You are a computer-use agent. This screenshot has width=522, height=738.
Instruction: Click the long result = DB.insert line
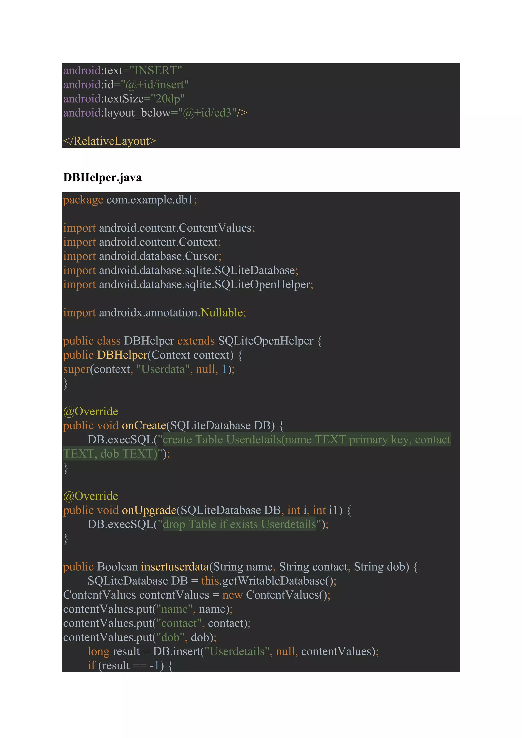pos(233,652)
